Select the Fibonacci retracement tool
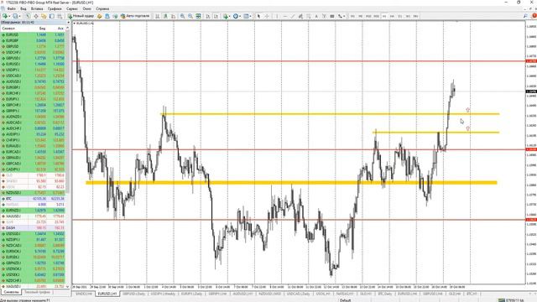537x302 pixels. click(x=308, y=16)
